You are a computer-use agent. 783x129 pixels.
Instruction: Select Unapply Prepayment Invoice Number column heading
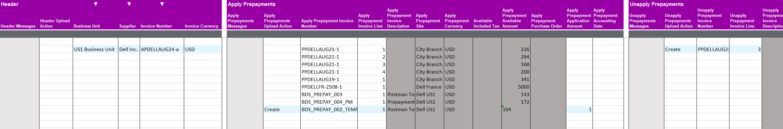click(709, 18)
